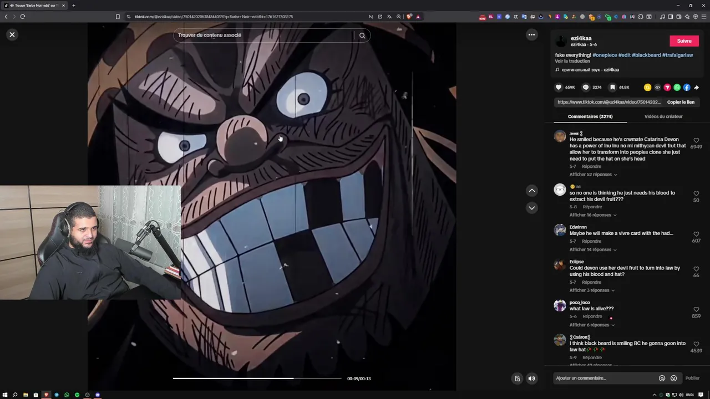Expand 'Afficher 52 réponses'
Screen dimensions: 710x399
[593, 175]
